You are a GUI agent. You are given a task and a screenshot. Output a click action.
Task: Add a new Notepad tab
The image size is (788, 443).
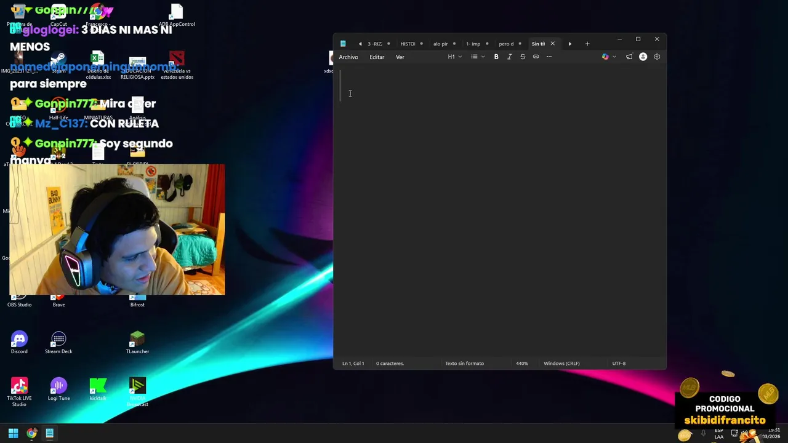pos(587,44)
